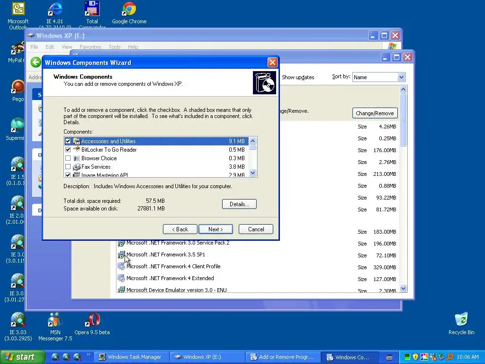The image size is (485, 364).
Task: Open the Recycle Bin
Action: pos(461,324)
